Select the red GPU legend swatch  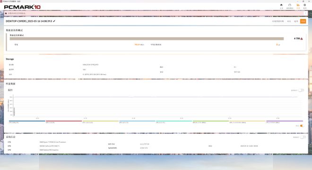point(64,121)
